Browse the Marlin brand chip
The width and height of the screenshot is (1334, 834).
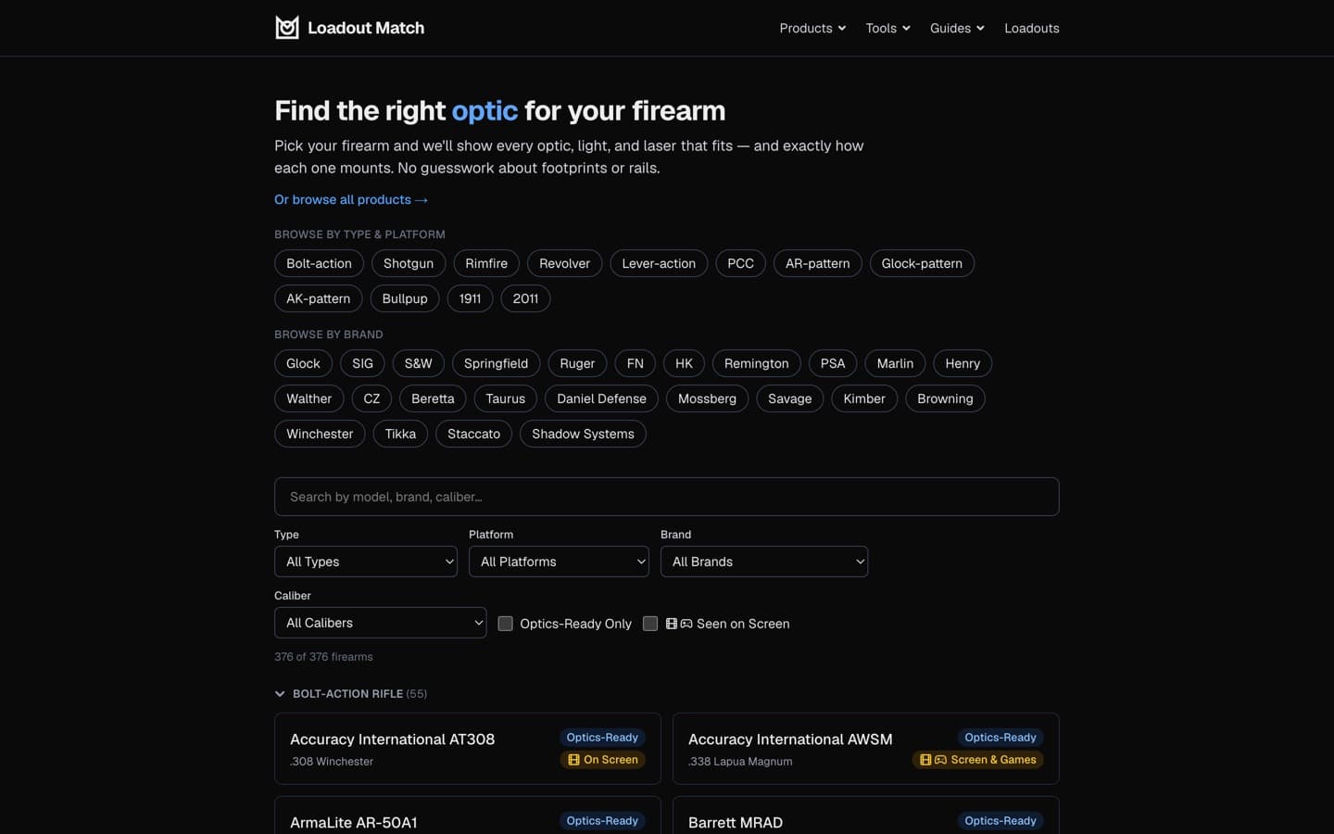tap(895, 363)
